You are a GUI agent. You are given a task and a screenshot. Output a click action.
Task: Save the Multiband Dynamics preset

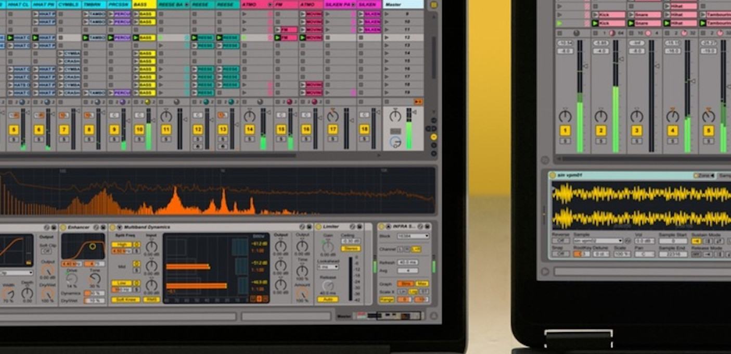pyautogui.click(x=309, y=226)
